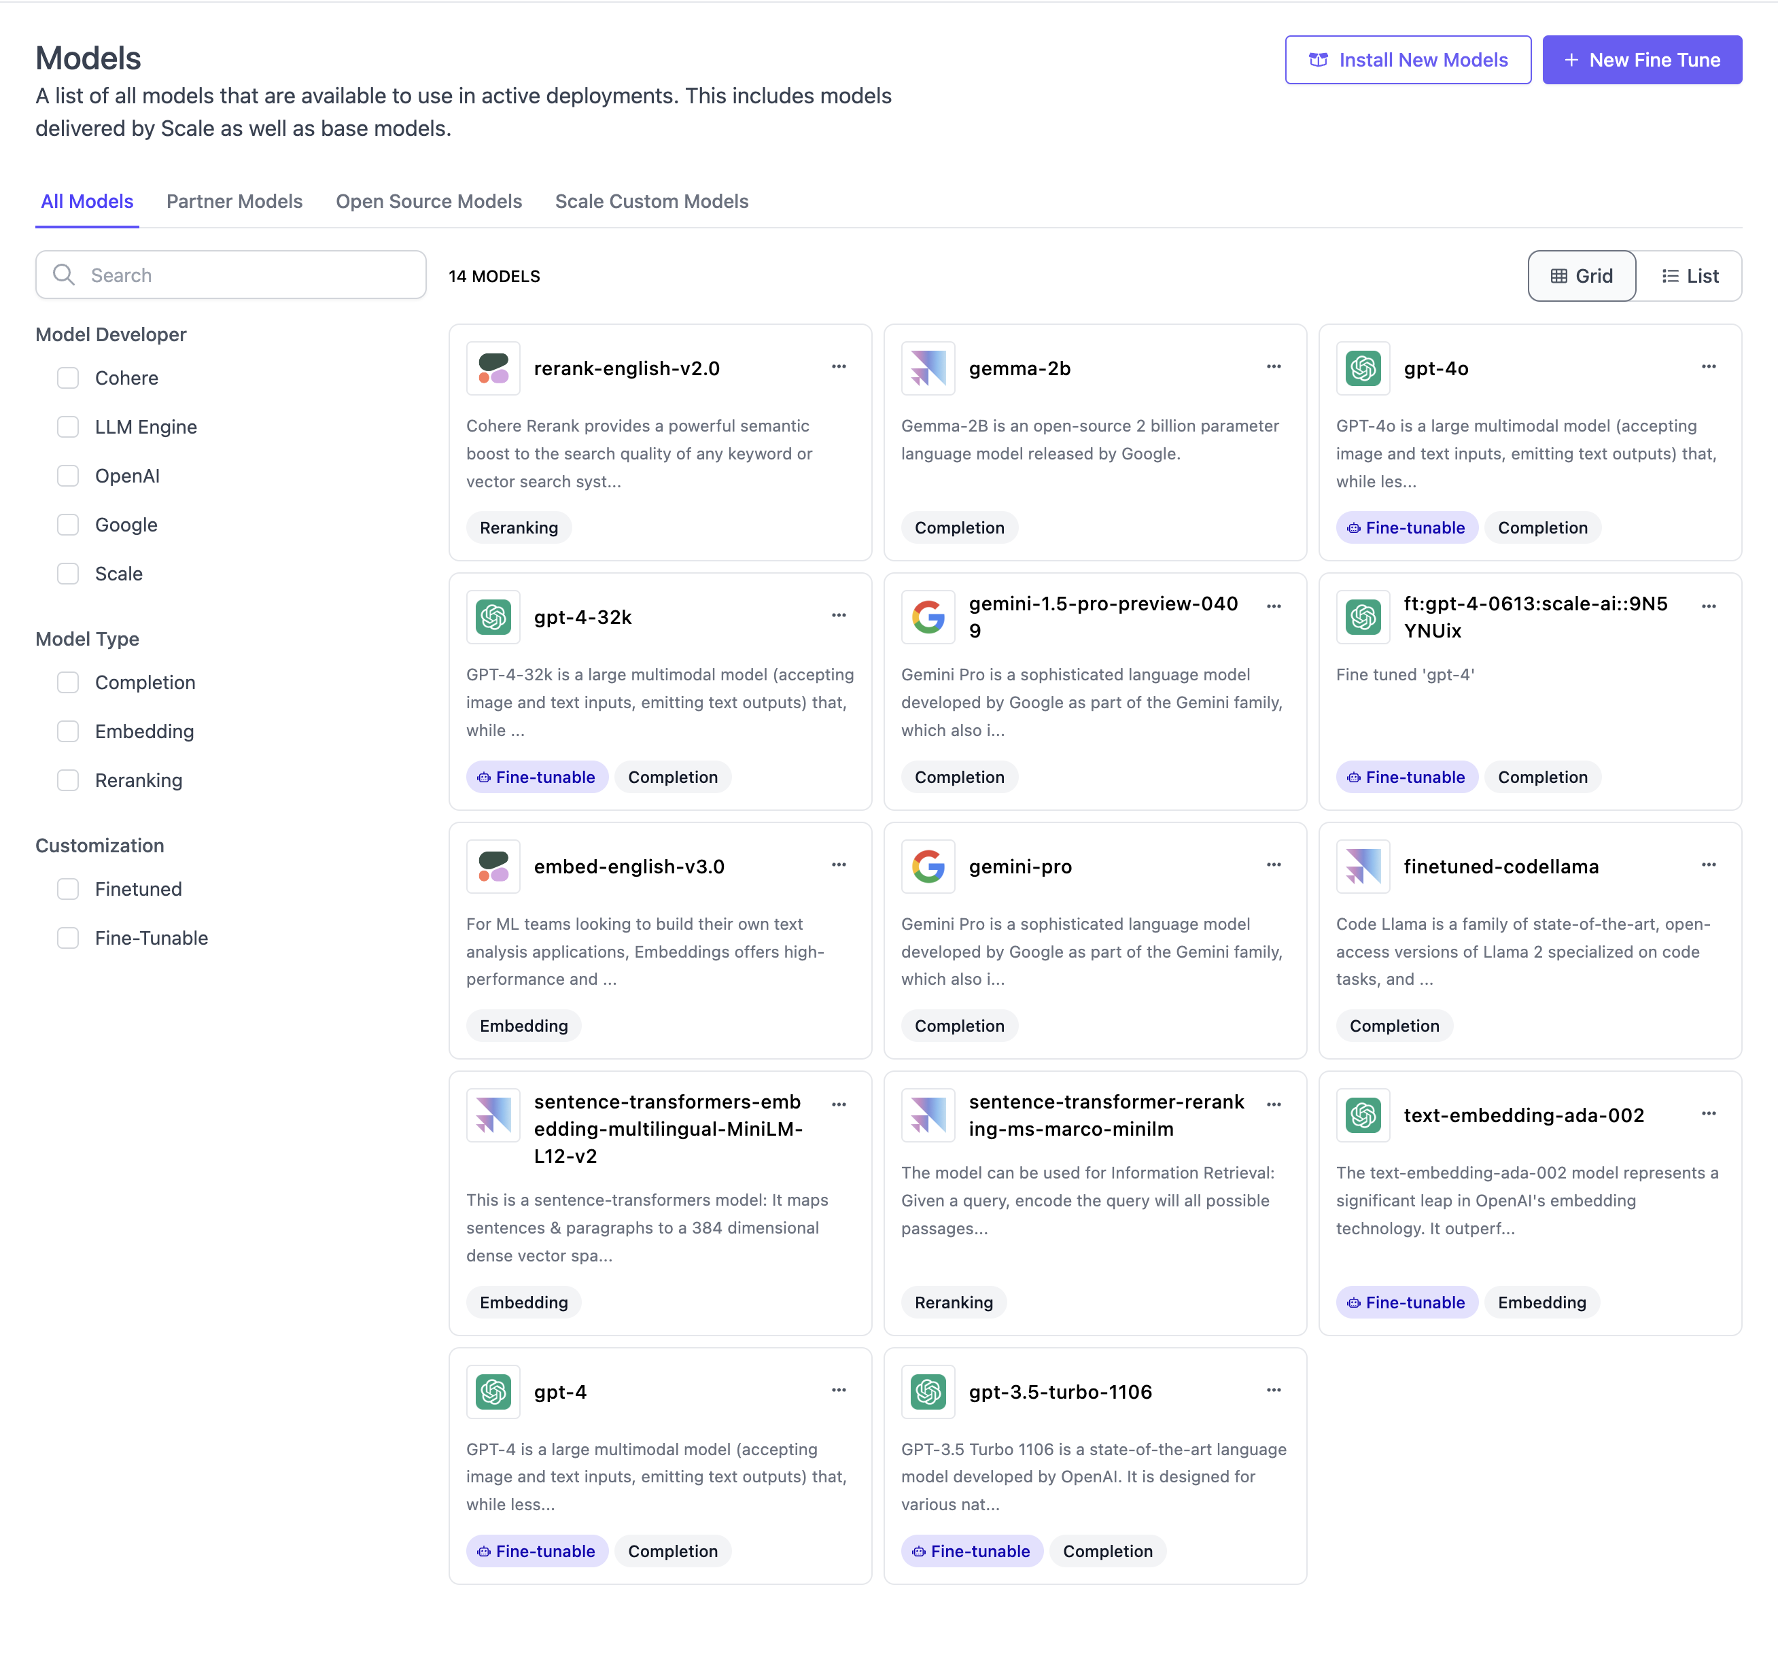This screenshot has width=1778, height=1657.
Task: Click the search magnifier icon
Action: (63, 275)
